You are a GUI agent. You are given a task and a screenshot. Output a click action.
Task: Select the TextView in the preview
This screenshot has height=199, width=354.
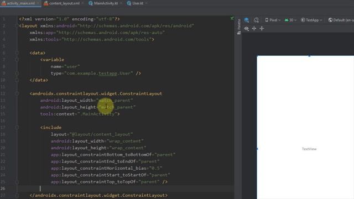tap(309, 149)
